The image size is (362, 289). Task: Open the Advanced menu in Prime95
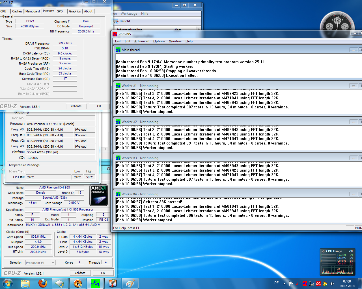coord(142,41)
